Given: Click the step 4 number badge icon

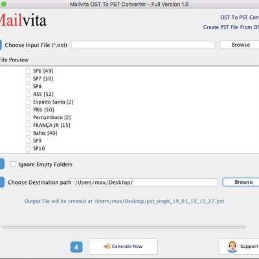Looking at the screenshot, I should (x=76, y=247).
